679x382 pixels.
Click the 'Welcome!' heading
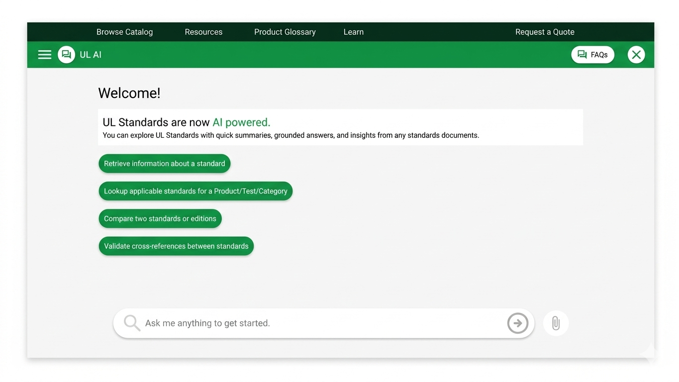pyautogui.click(x=129, y=93)
